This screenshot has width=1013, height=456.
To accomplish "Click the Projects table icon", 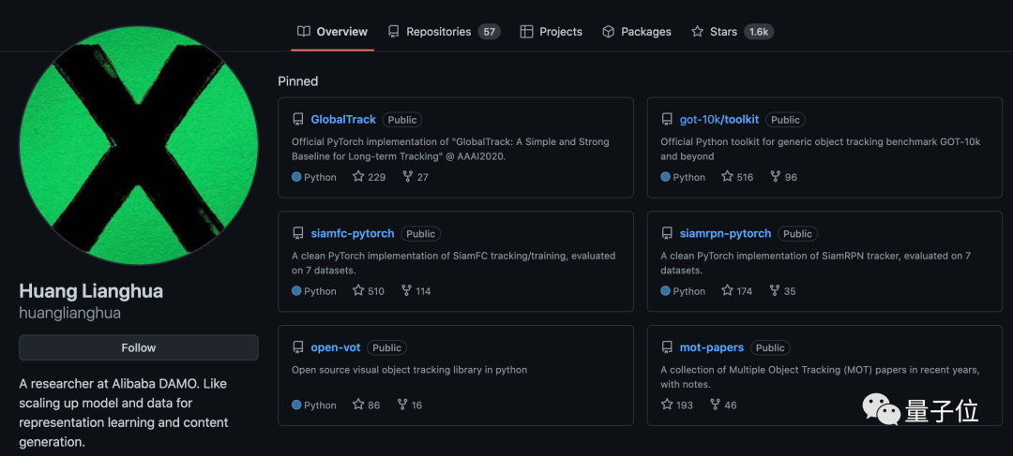I will pos(526,32).
